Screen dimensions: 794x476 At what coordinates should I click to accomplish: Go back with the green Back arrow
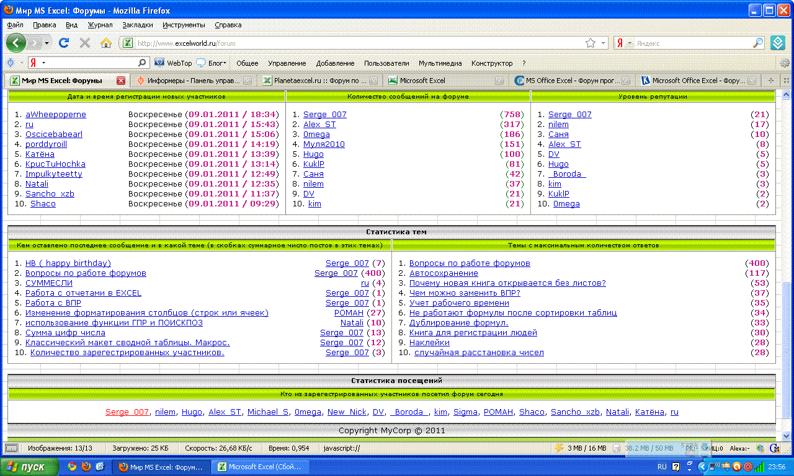16,43
